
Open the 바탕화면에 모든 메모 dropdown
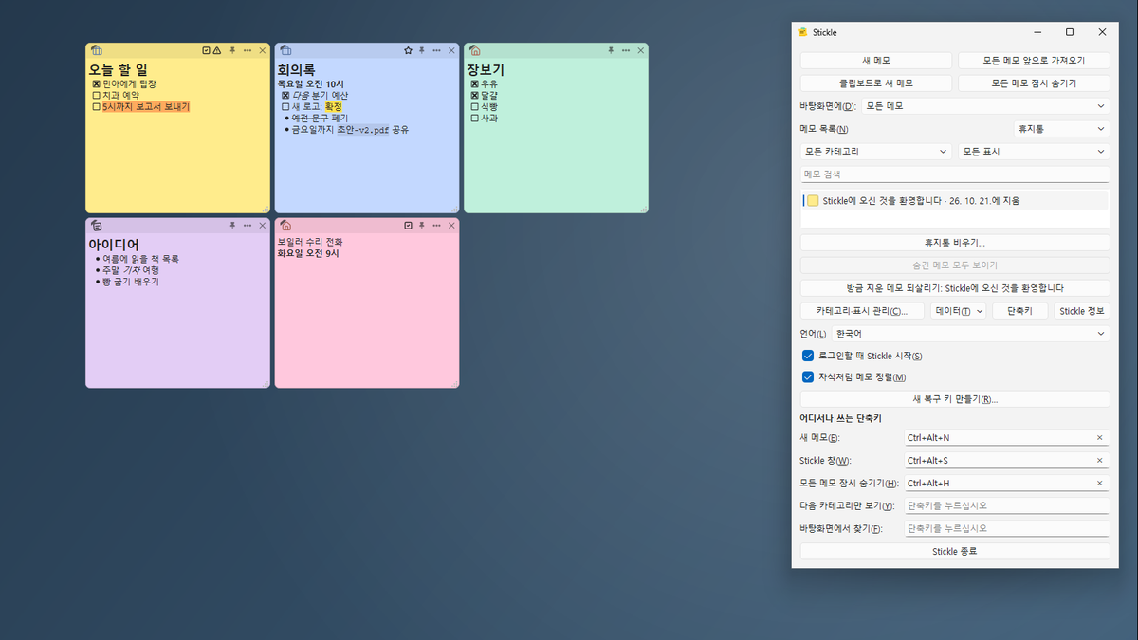pos(985,106)
